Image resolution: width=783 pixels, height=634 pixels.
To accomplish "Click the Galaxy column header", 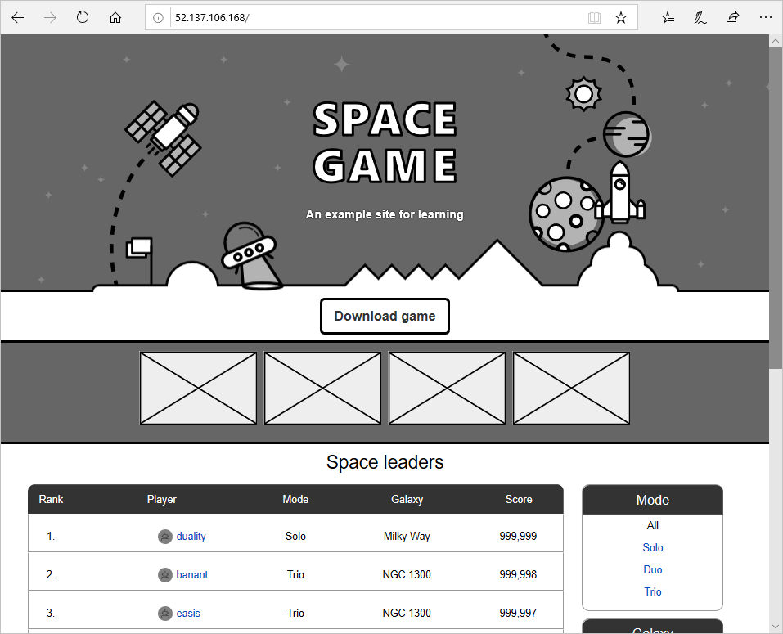I will point(407,499).
